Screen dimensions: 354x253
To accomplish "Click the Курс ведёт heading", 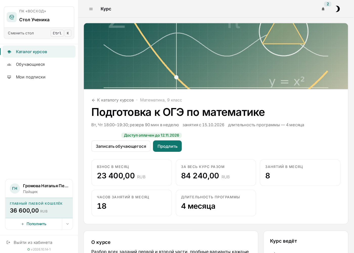I will pyautogui.click(x=283, y=241).
